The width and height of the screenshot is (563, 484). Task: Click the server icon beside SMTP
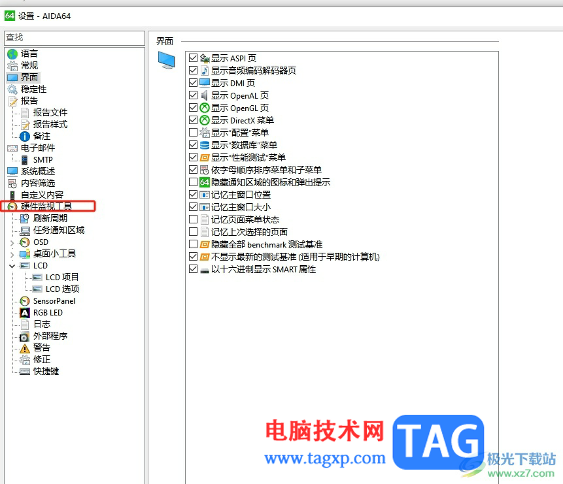25,160
